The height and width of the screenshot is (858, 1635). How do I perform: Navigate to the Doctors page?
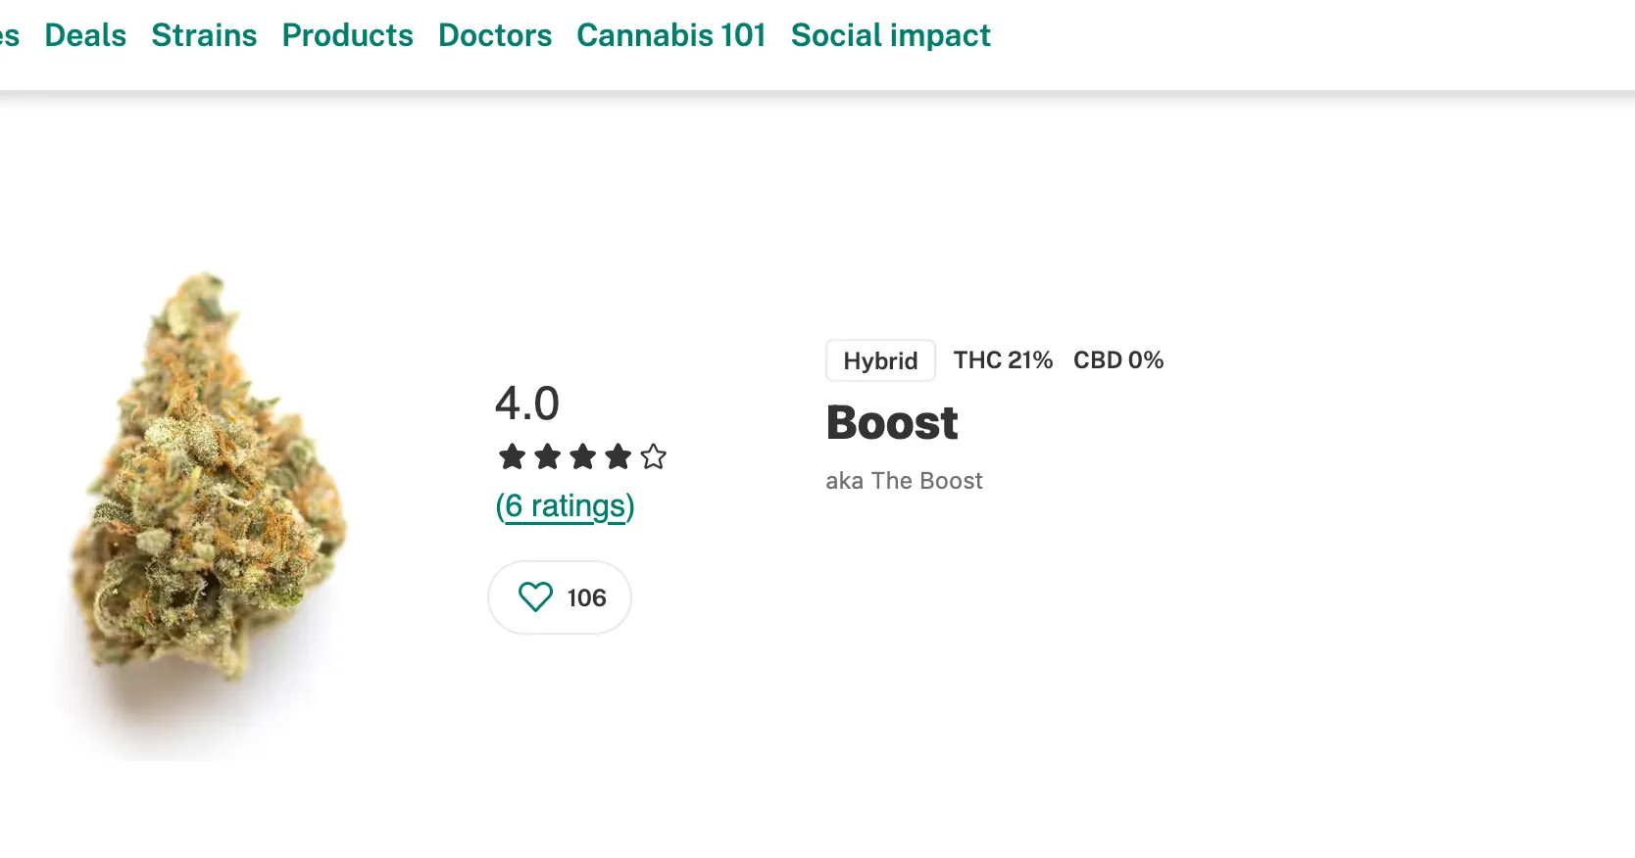click(x=495, y=35)
